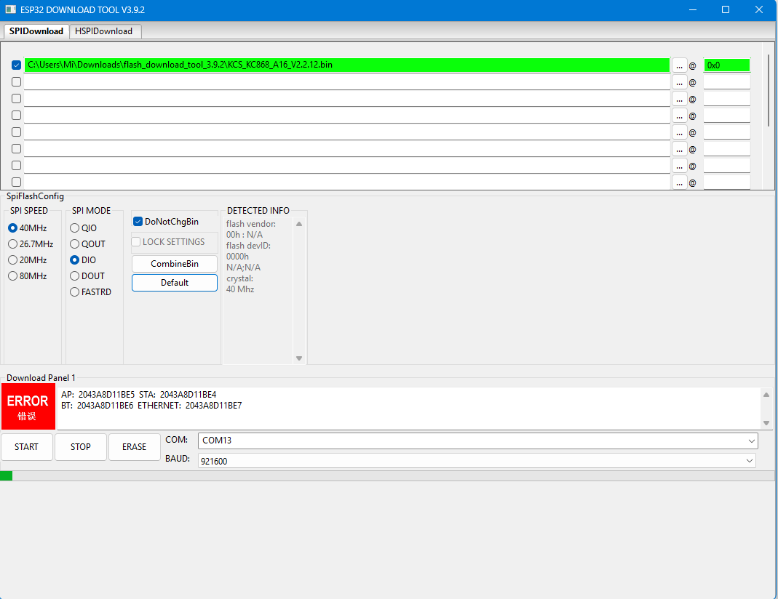
Task: Select QIO SPI mode
Action: (75, 228)
